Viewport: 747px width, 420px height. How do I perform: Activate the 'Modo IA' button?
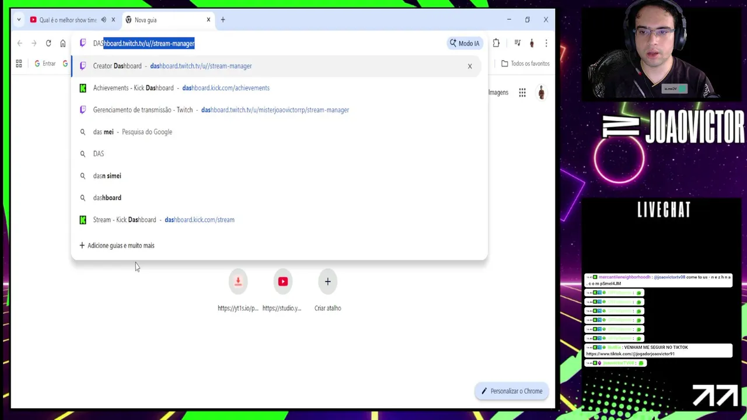pyautogui.click(x=465, y=43)
